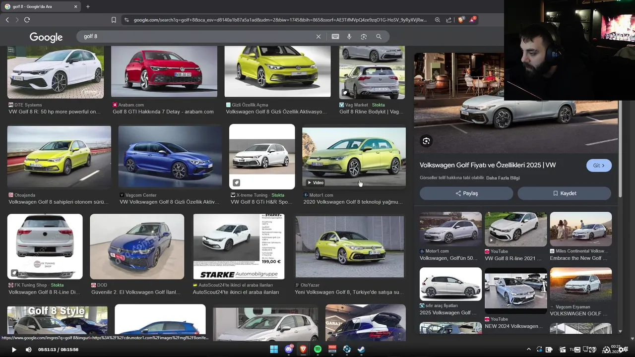
Task: Open the NEW 2024 Volkswagen YouTube image
Action: pos(516,291)
